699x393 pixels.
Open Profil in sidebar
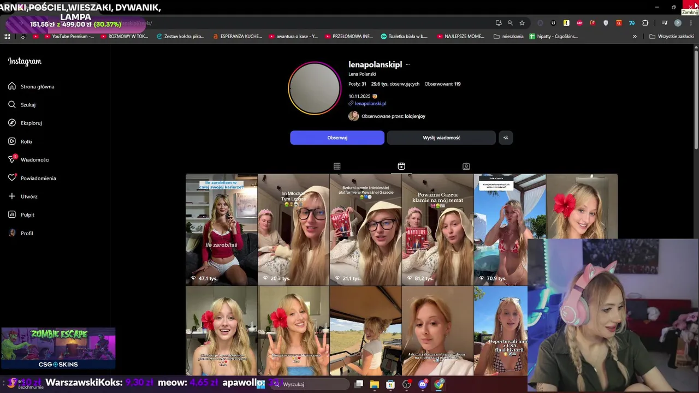[21, 233]
